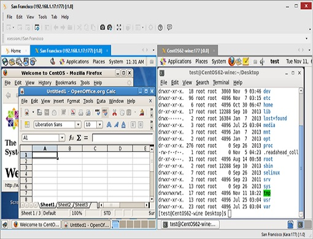This screenshot has width=313, height=239.
Task: Open the Tab menu in the top menu bar
Action: click(x=54, y=17)
